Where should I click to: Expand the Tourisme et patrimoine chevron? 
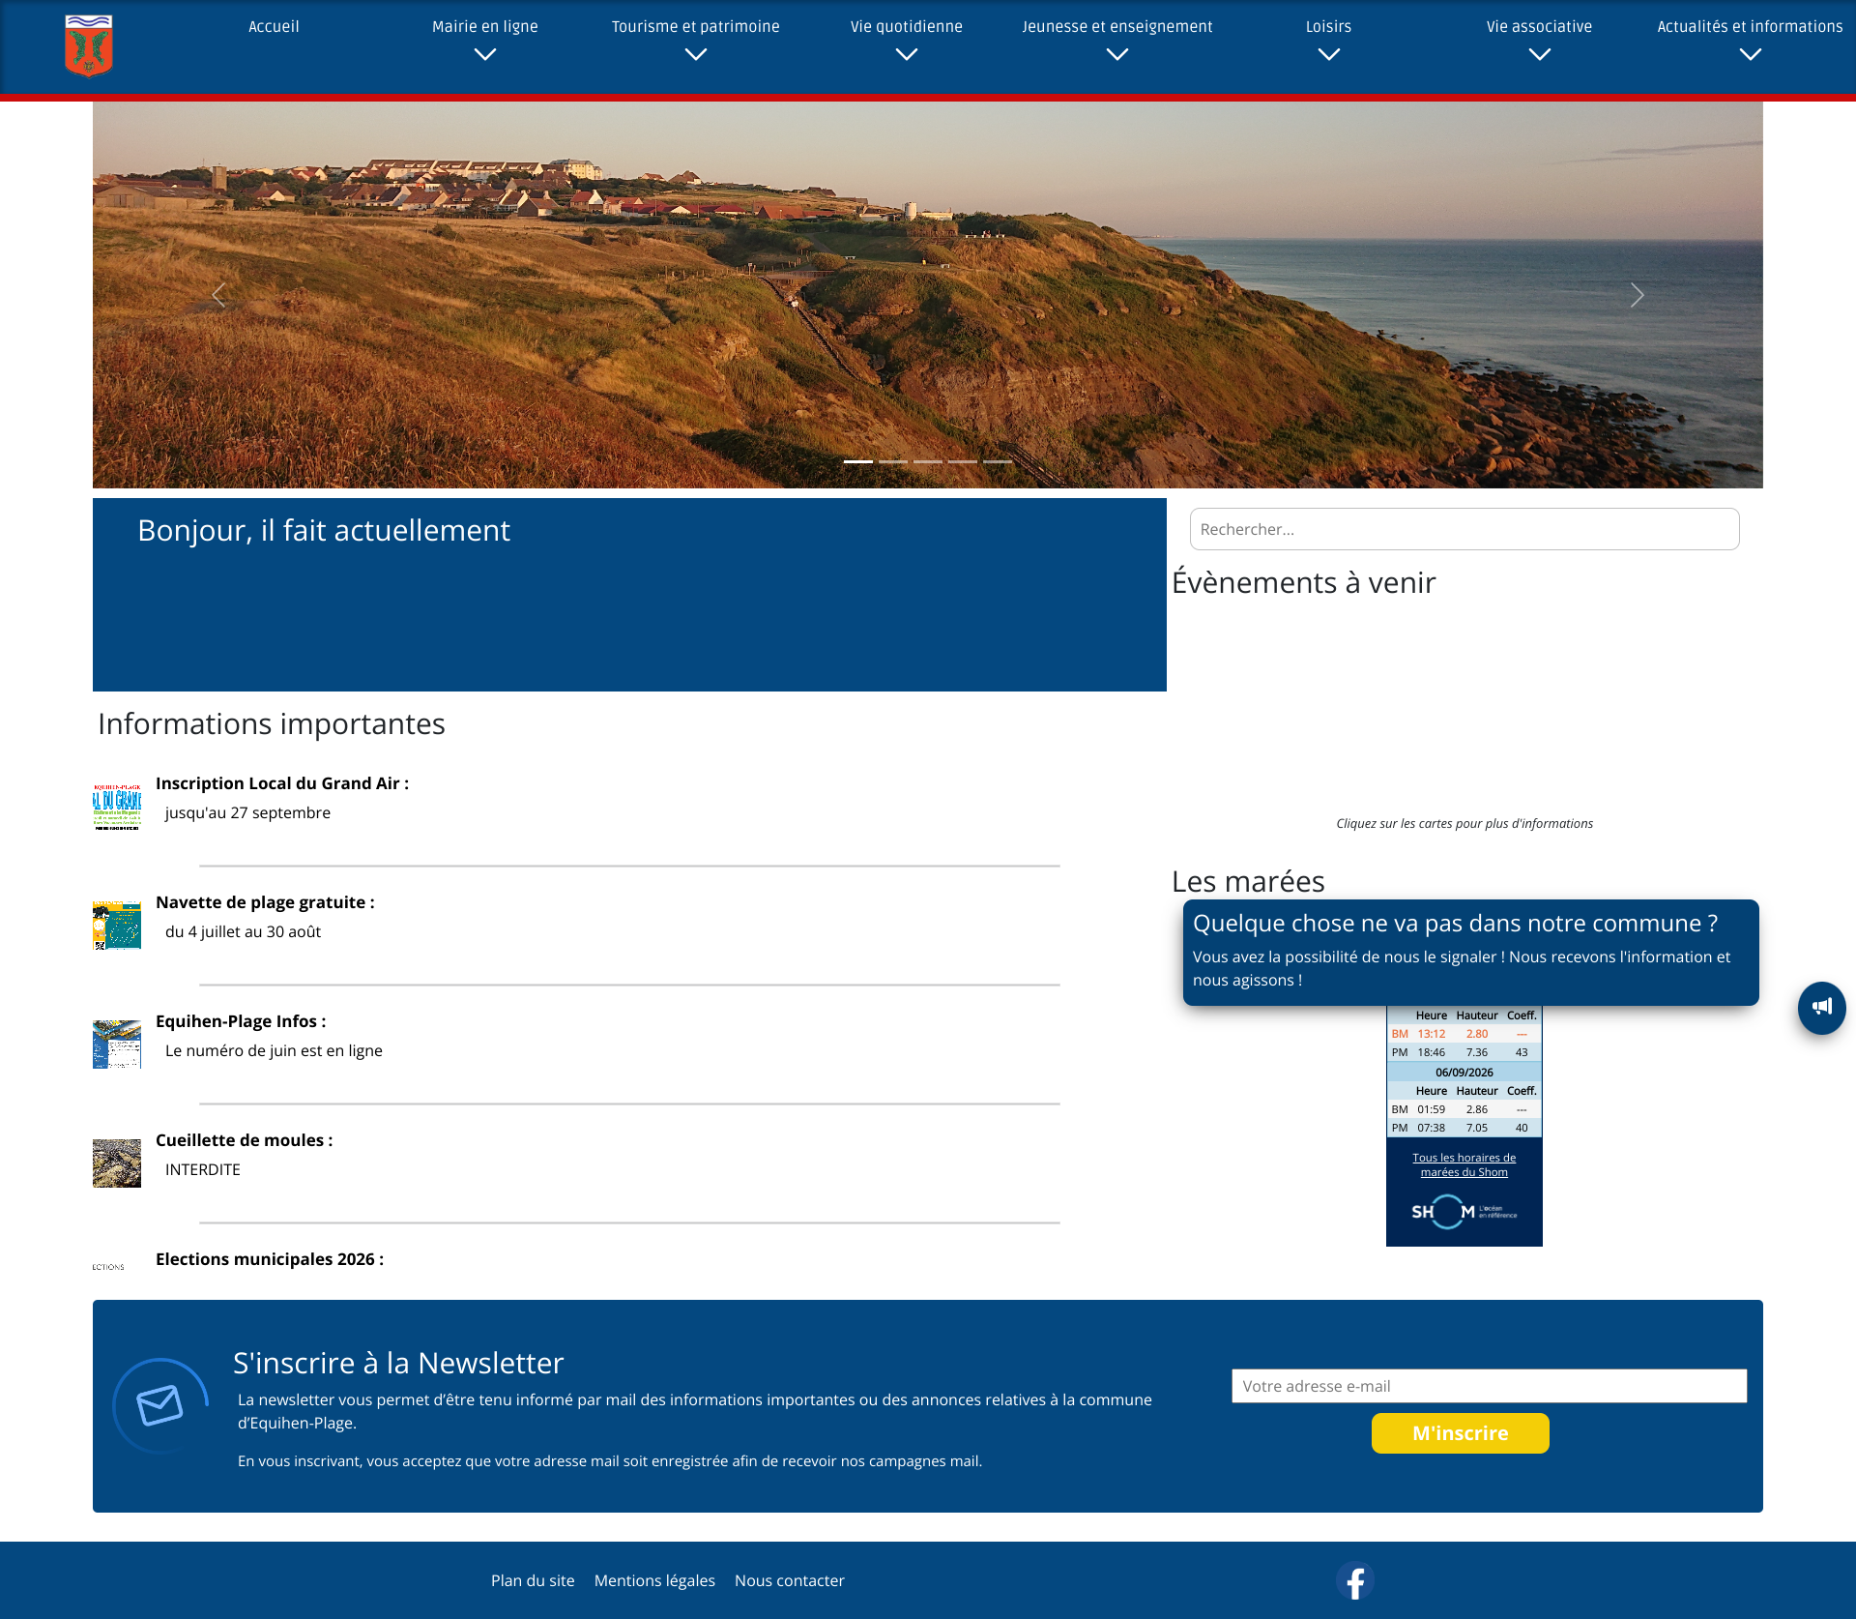click(696, 55)
